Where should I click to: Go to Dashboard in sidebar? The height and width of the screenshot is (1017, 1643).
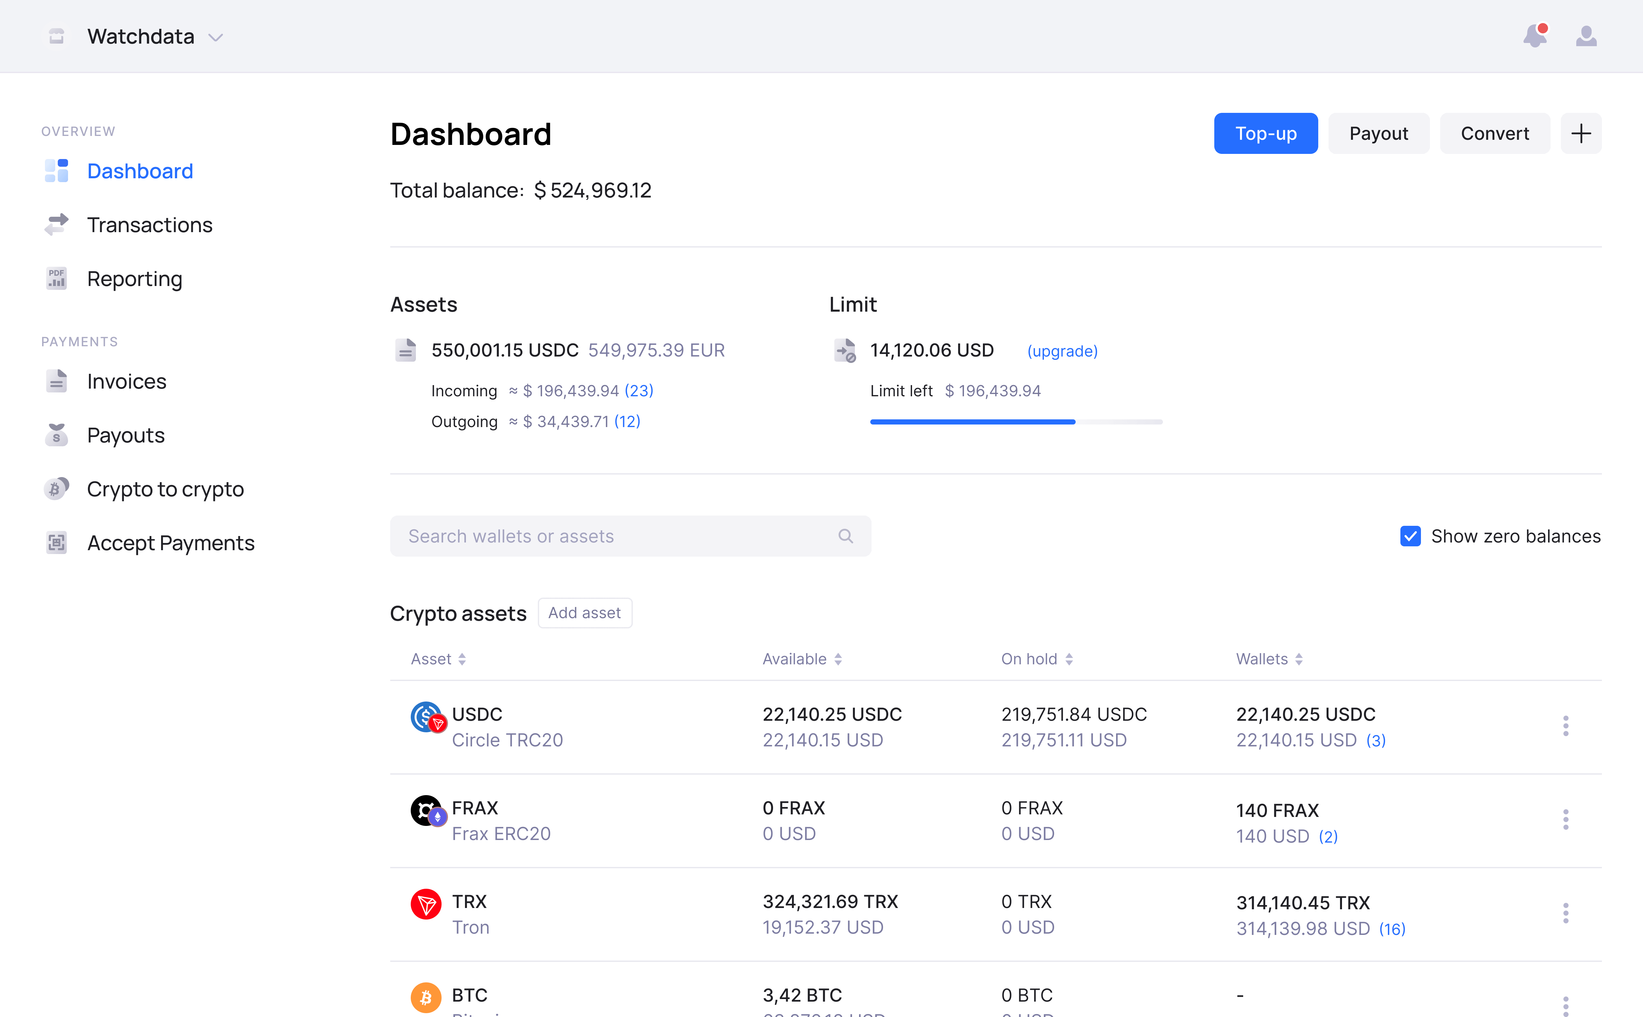140,171
